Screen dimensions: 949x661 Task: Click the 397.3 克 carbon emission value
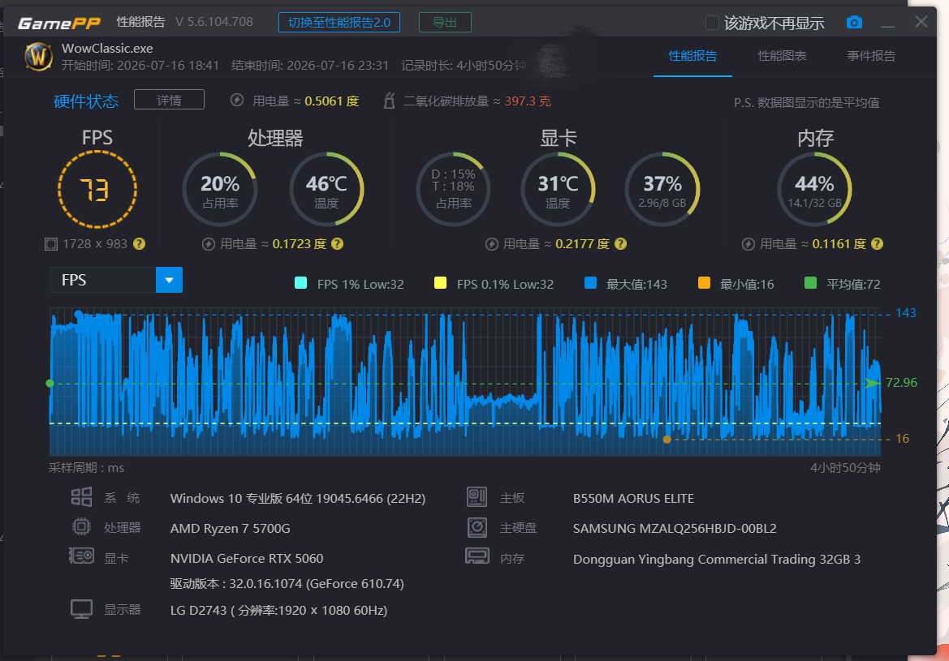pos(528,101)
